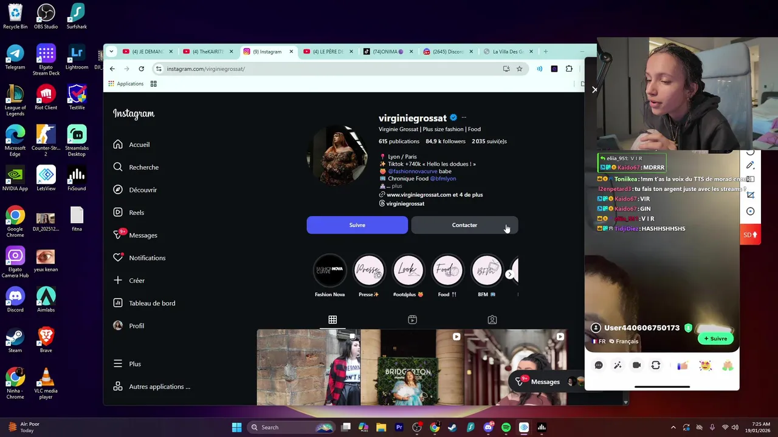The height and width of the screenshot is (437, 778).
Task: Open Reels in the sidebar
Action: [128, 212]
